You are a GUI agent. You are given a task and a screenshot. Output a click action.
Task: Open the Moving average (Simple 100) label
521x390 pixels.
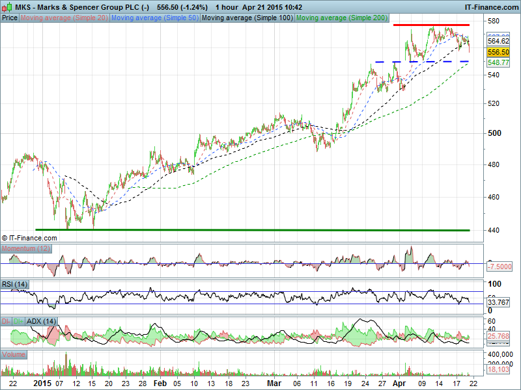click(246, 18)
